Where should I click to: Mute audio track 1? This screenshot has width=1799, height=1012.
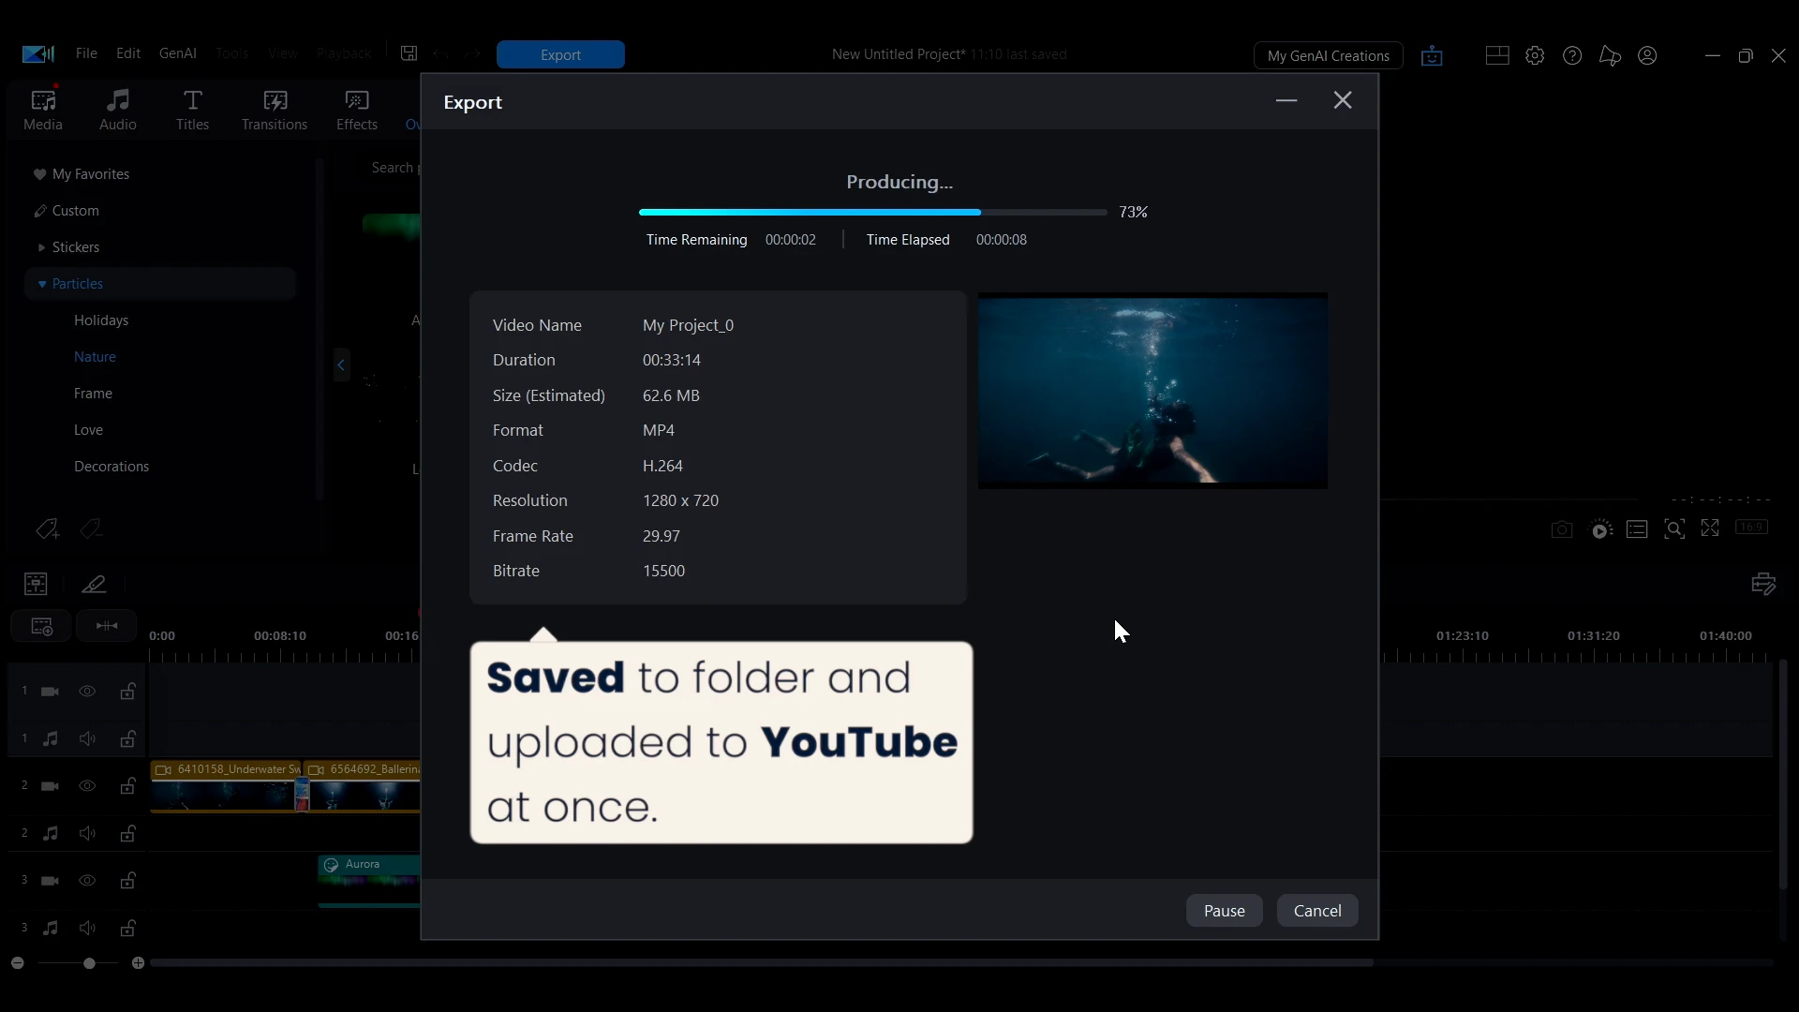click(87, 739)
